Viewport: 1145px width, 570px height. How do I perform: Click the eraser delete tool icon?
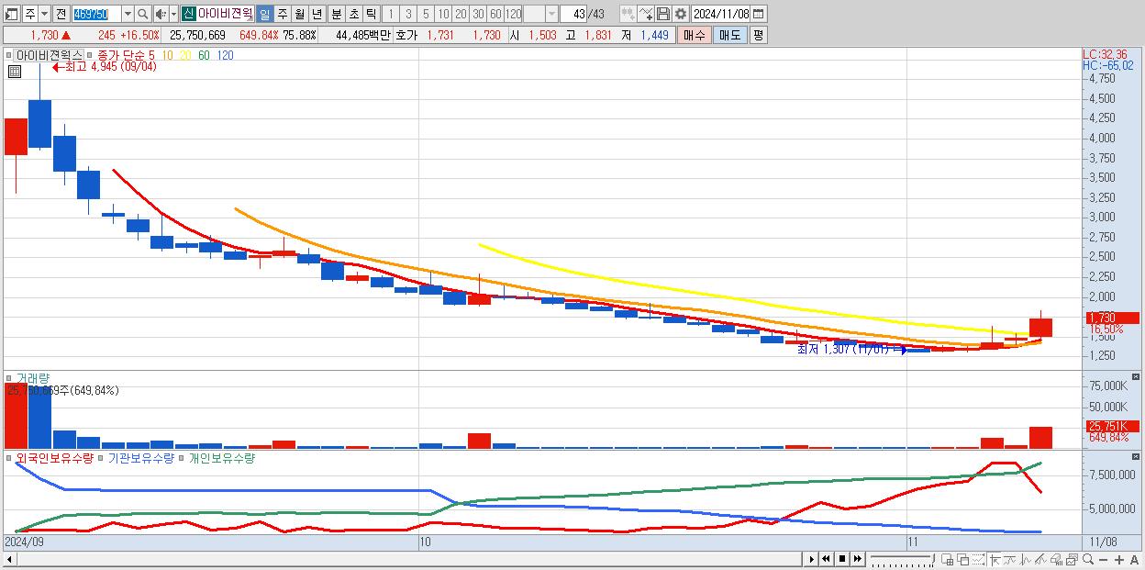point(1056,560)
